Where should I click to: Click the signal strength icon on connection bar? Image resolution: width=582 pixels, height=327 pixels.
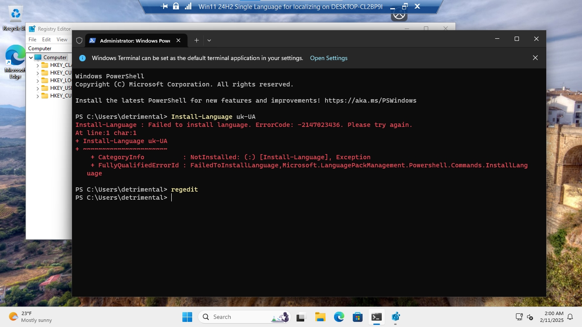(188, 6)
